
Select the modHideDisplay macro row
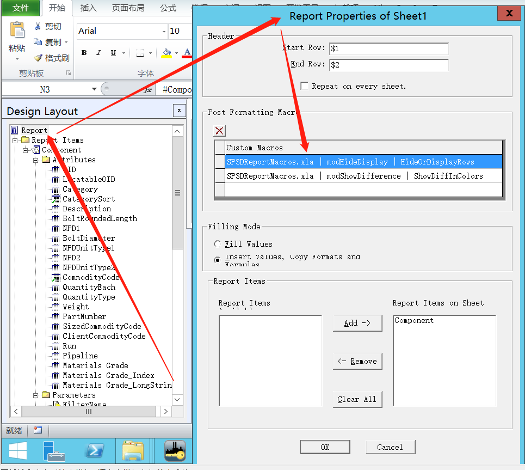point(363,162)
